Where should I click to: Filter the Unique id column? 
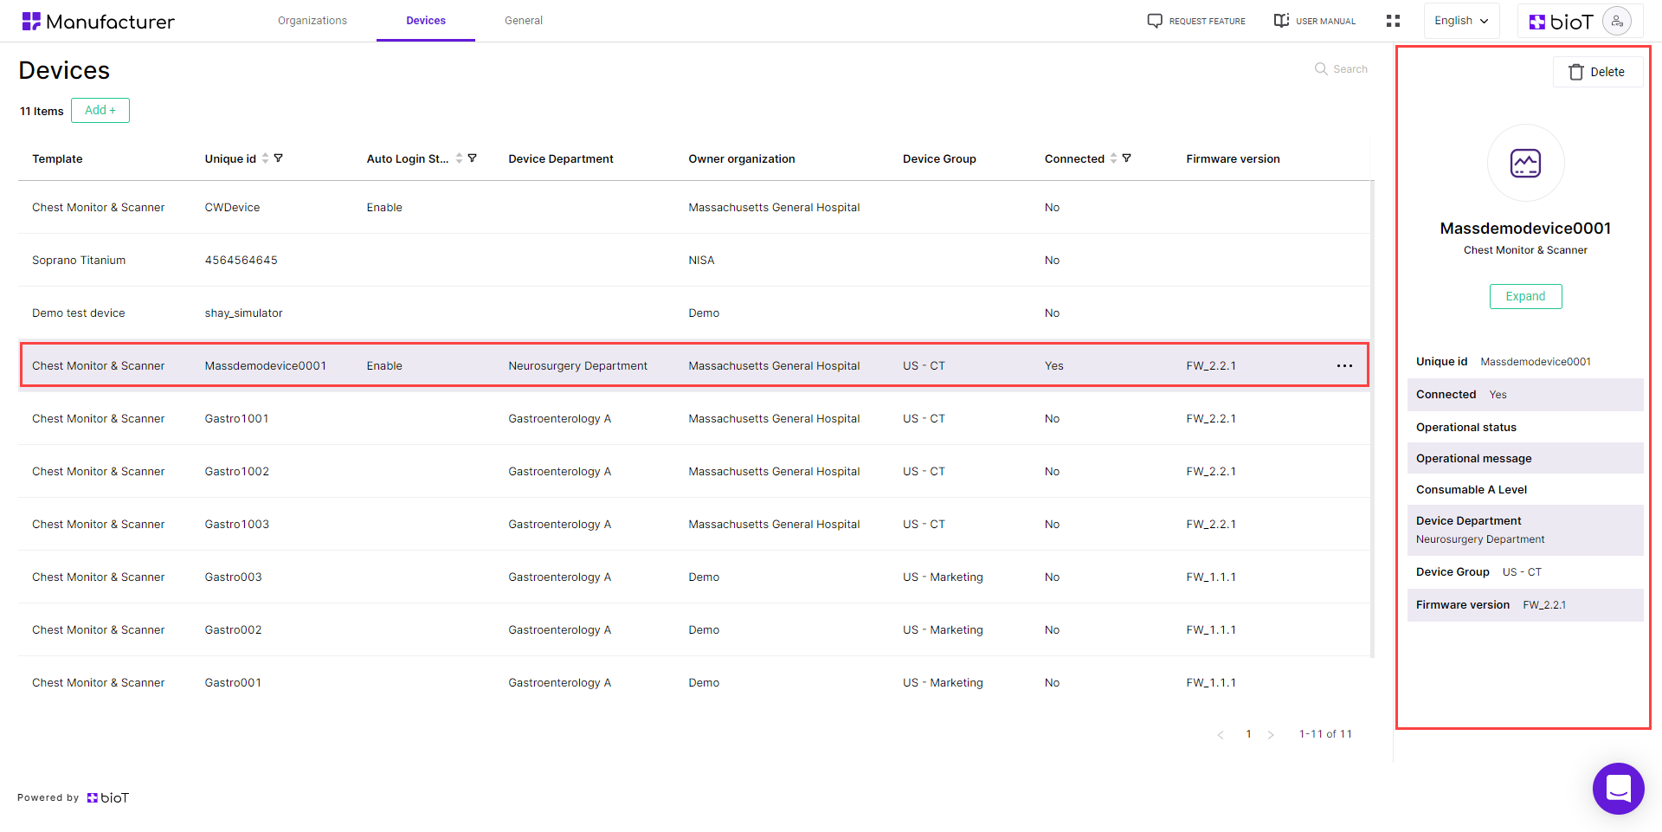click(x=279, y=158)
